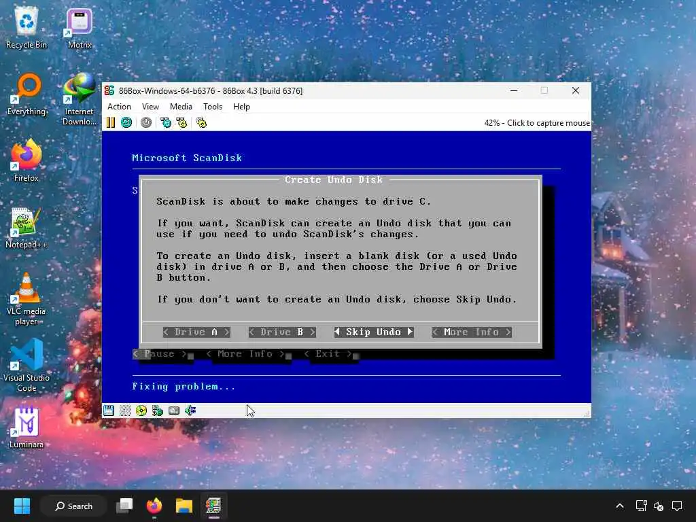This screenshot has height=522, width=696.
Task: Pause emulation with the 86Box pause icon
Action: tap(111, 122)
